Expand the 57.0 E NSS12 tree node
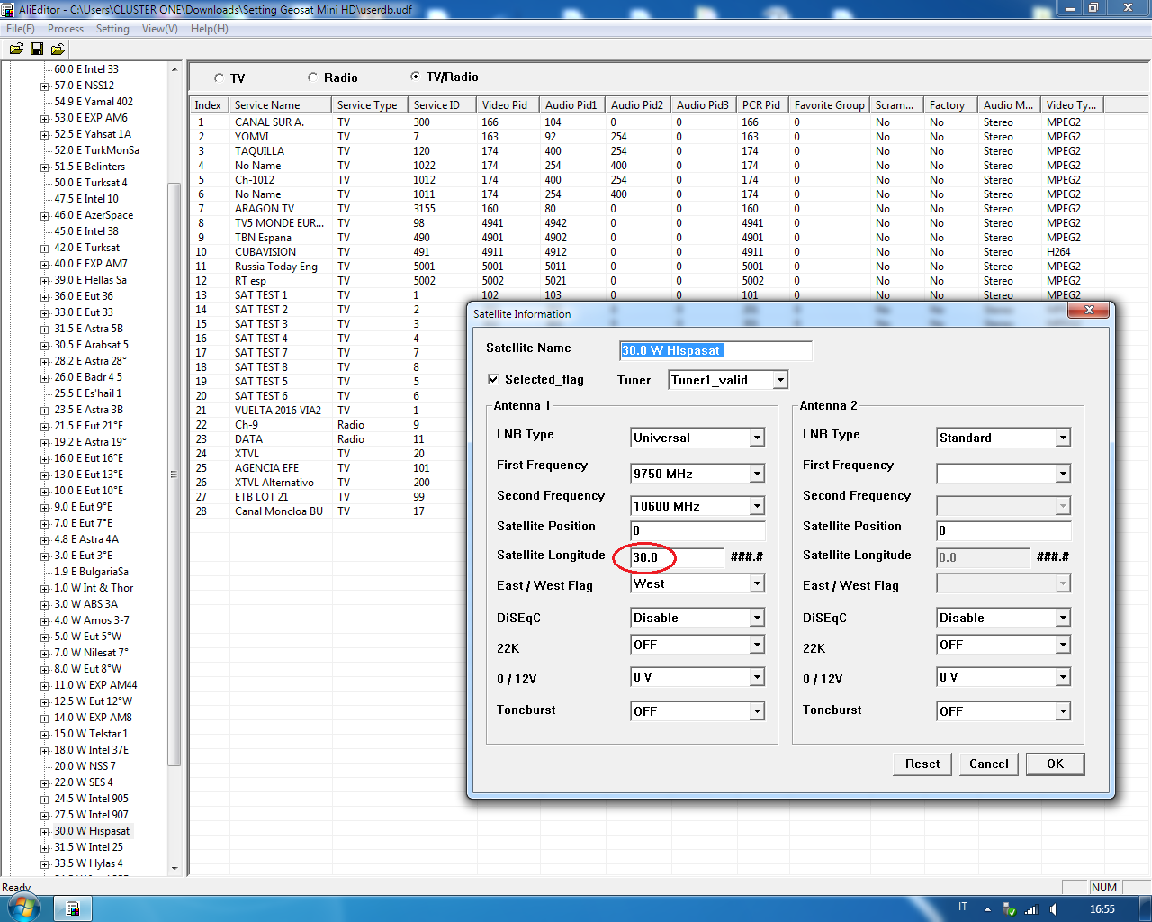 [45, 86]
